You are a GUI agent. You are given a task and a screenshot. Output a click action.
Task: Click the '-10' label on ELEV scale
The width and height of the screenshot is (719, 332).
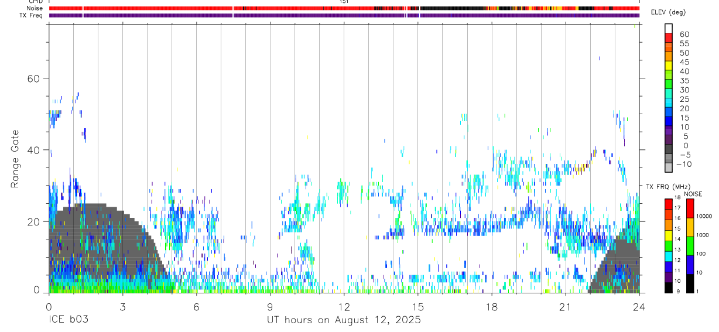pos(683,165)
